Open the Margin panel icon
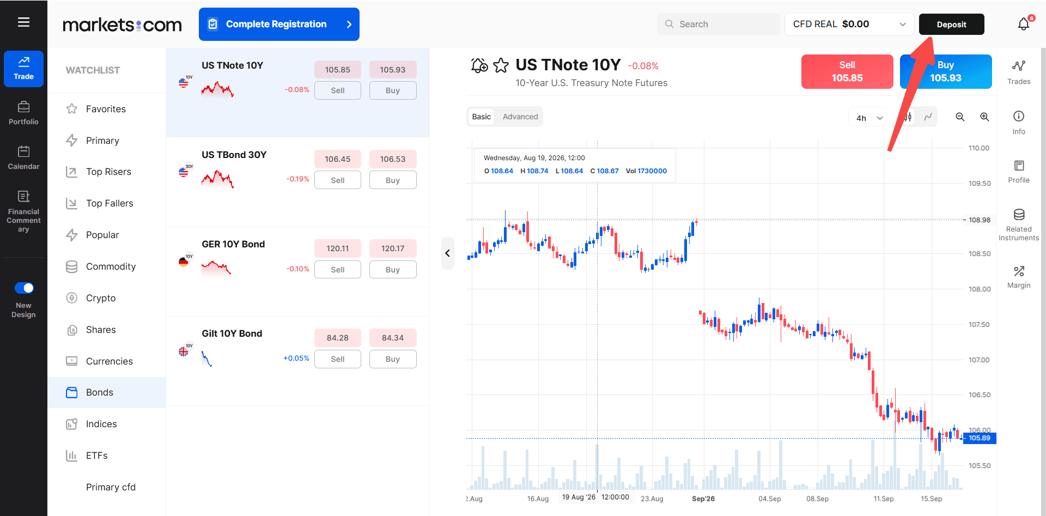 1019,277
